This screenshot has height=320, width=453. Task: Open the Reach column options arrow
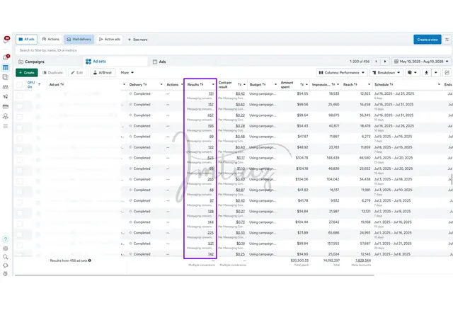(369, 84)
